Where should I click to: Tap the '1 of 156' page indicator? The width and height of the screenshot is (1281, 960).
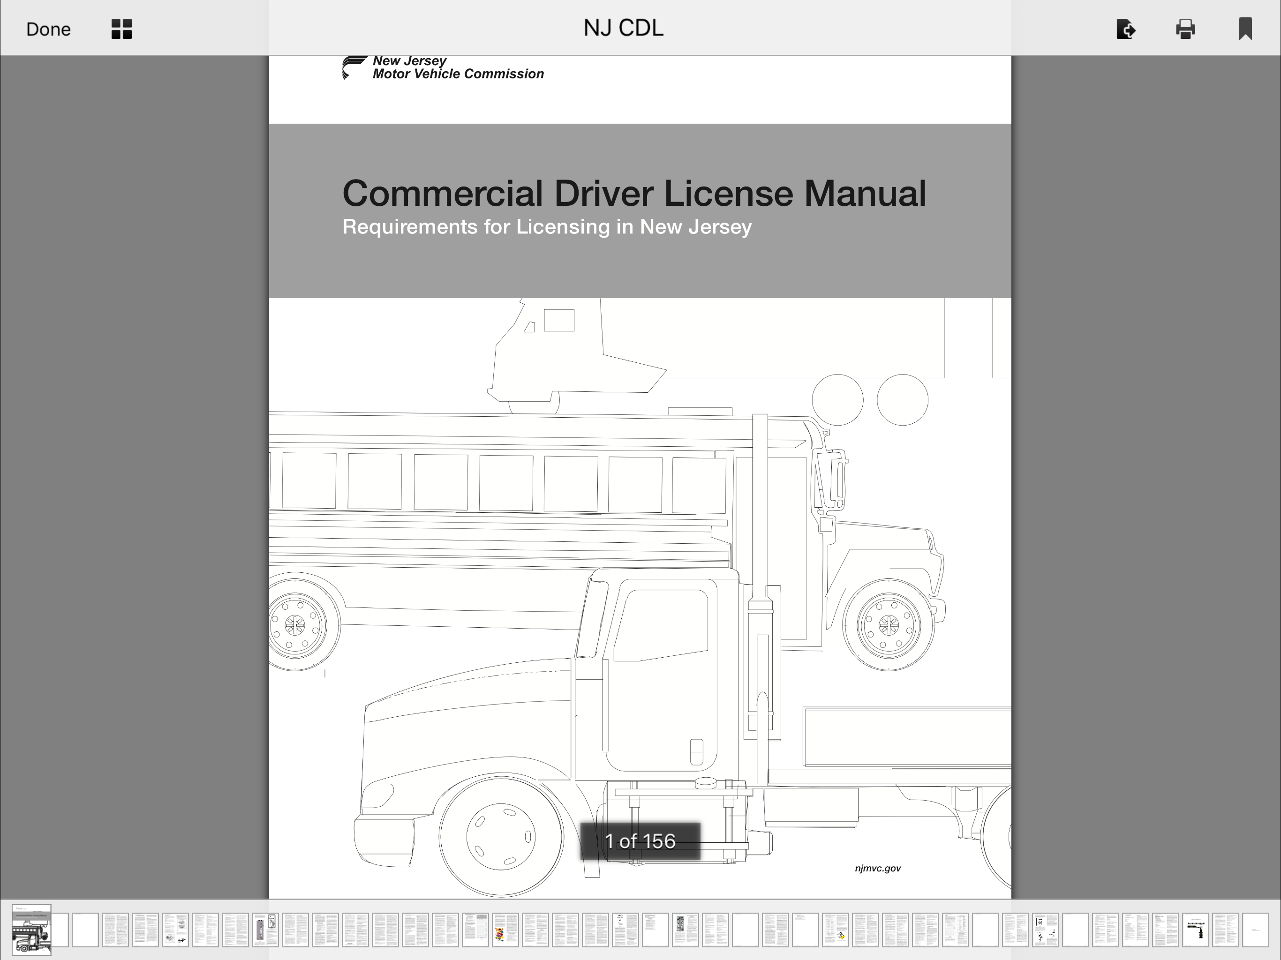click(640, 841)
